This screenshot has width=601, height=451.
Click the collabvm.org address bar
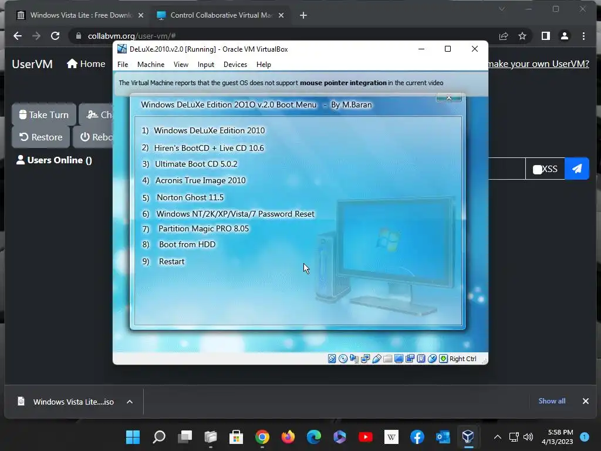click(x=283, y=36)
